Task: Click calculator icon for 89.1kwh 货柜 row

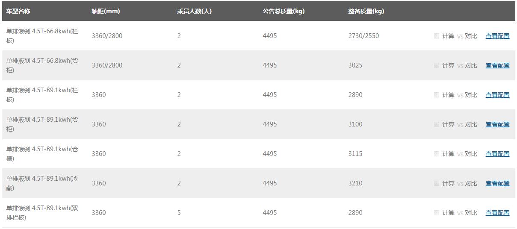Action: pos(437,124)
